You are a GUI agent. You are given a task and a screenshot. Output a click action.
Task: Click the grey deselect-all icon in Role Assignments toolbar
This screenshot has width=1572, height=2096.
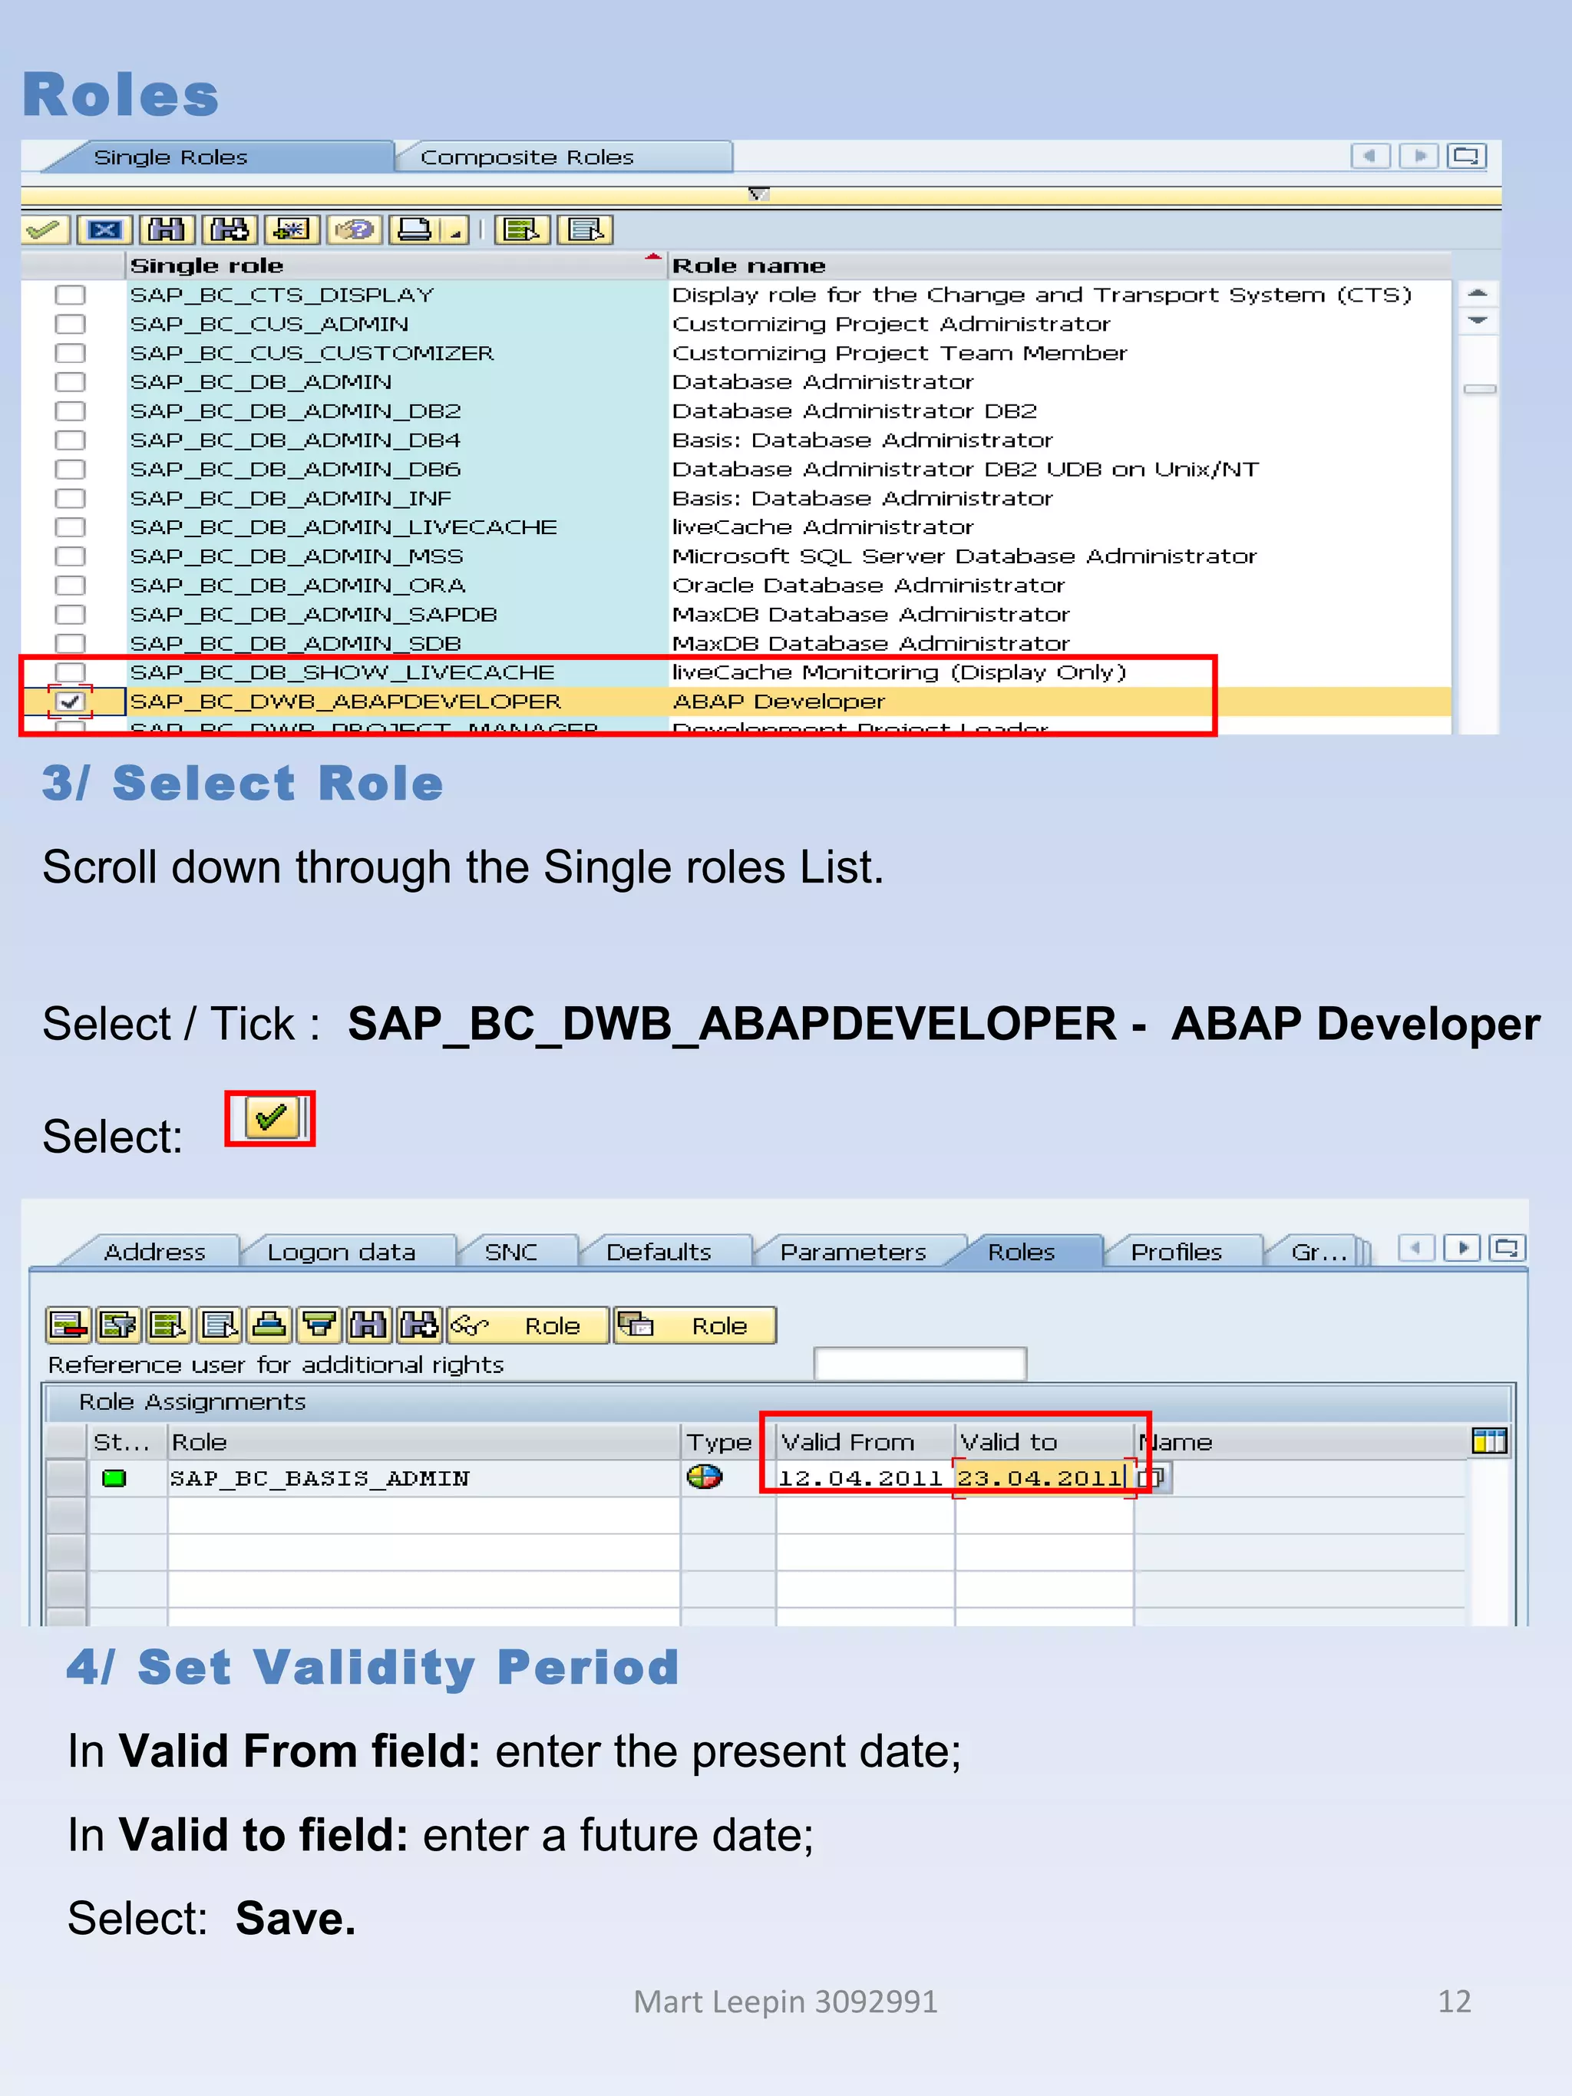(x=219, y=1325)
